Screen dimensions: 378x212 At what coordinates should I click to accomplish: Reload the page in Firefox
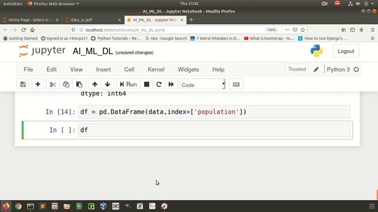(24, 30)
